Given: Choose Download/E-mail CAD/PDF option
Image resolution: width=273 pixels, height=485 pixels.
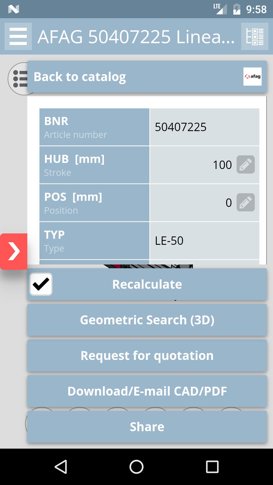Looking at the screenshot, I should coord(147,391).
